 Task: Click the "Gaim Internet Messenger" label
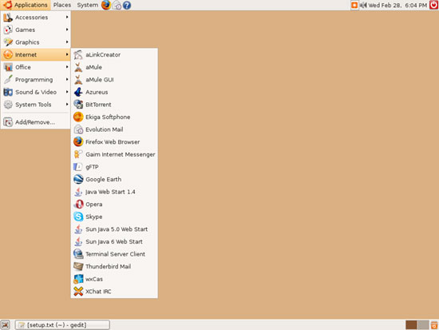(121, 154)
